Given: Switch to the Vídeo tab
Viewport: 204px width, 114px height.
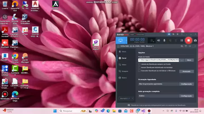Looking at the screenshot, I should 124,64.
